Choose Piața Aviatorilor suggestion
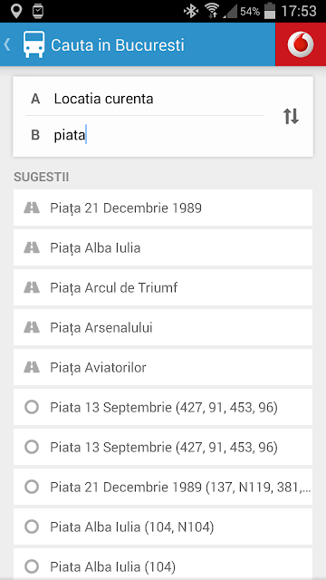 163,367
